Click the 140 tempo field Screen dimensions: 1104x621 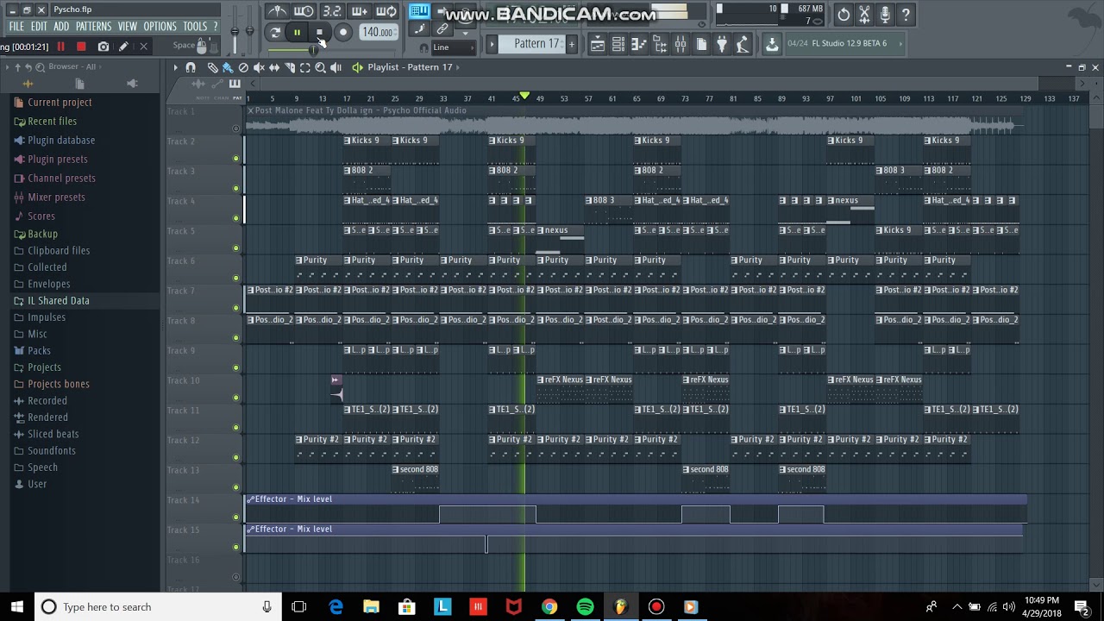pyautogui.click(x=378, y=33)
